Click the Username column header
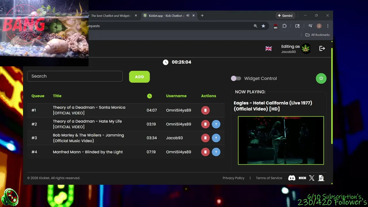Viewport: 368px width, 207px height. point(176,96)
